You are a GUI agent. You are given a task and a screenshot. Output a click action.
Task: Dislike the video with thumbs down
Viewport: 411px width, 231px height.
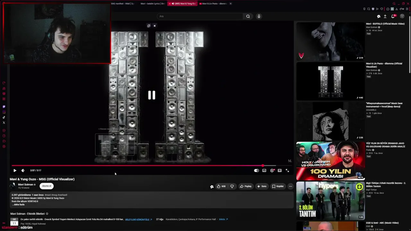pyautogui.click(x=232, y=186)
